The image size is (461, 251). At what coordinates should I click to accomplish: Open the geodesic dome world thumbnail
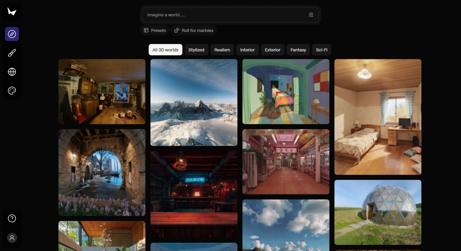378,212
